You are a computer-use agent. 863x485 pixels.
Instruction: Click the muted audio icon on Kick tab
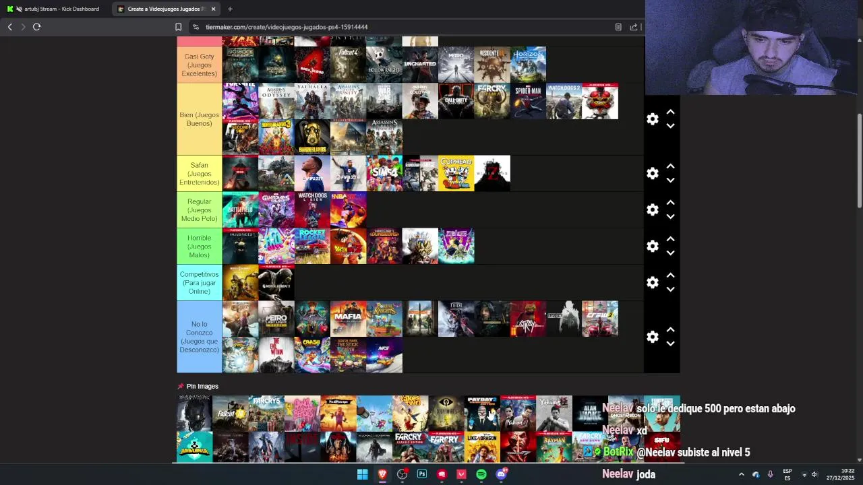click(x=18, y=9)
